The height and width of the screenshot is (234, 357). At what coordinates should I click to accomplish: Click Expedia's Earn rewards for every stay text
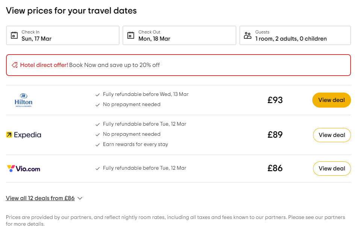coord(135,144)
